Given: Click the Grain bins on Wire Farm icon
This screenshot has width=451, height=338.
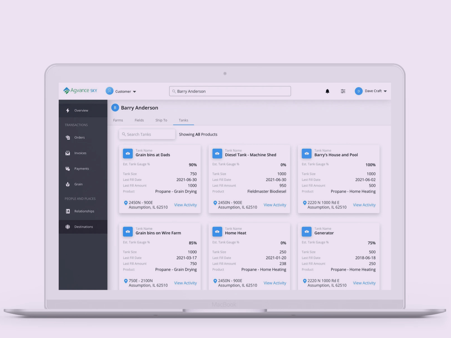Looking at the screenshot, I should point(128,231).
